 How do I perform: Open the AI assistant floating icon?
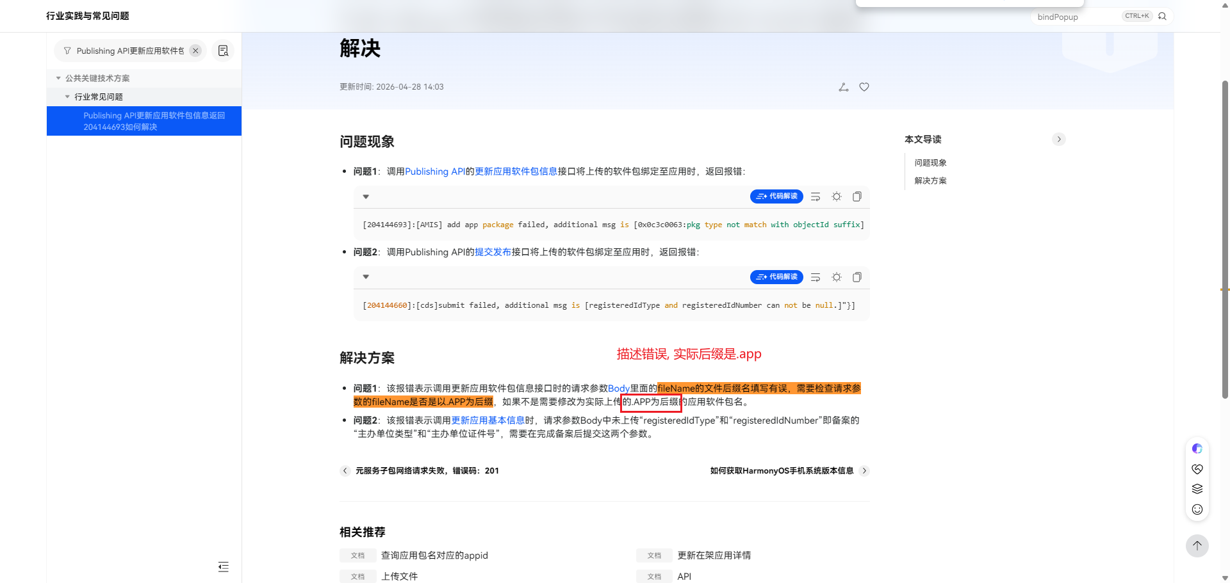1197,449
